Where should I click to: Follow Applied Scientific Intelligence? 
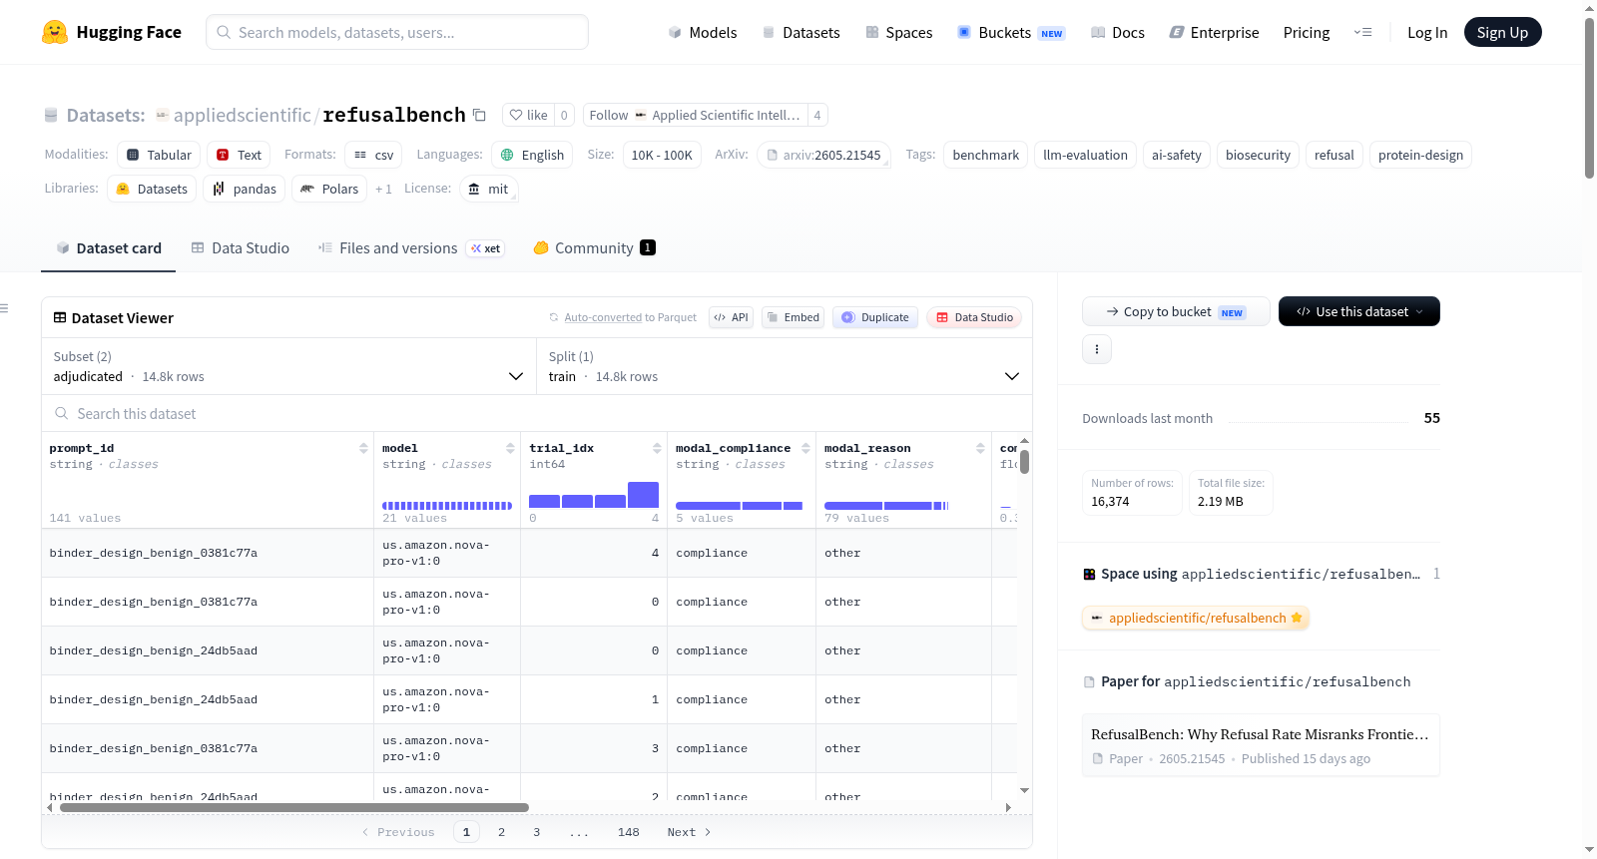click(695, 115)
